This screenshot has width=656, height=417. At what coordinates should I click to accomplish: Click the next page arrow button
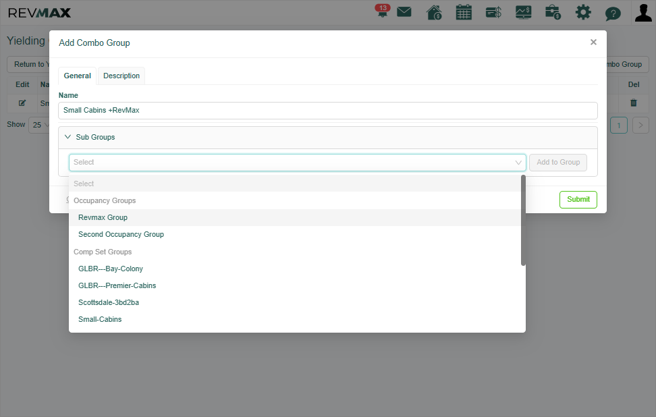point(640,125)
